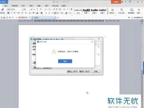This screenshot has width=144, height=108.
Task: Click 查找上一处 button in Find and Replace dialog
Action: coord(72,71)
